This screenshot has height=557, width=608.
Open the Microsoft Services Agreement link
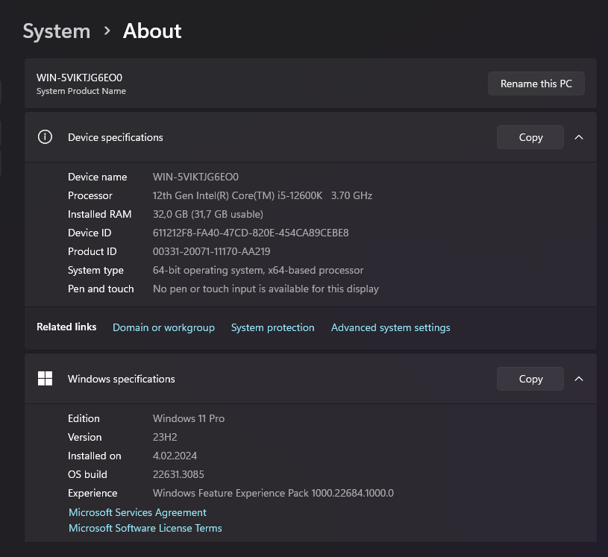tap(138, 512)
